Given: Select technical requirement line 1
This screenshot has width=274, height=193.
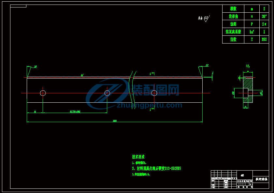Looking at the screenshot, I should 139,163.
